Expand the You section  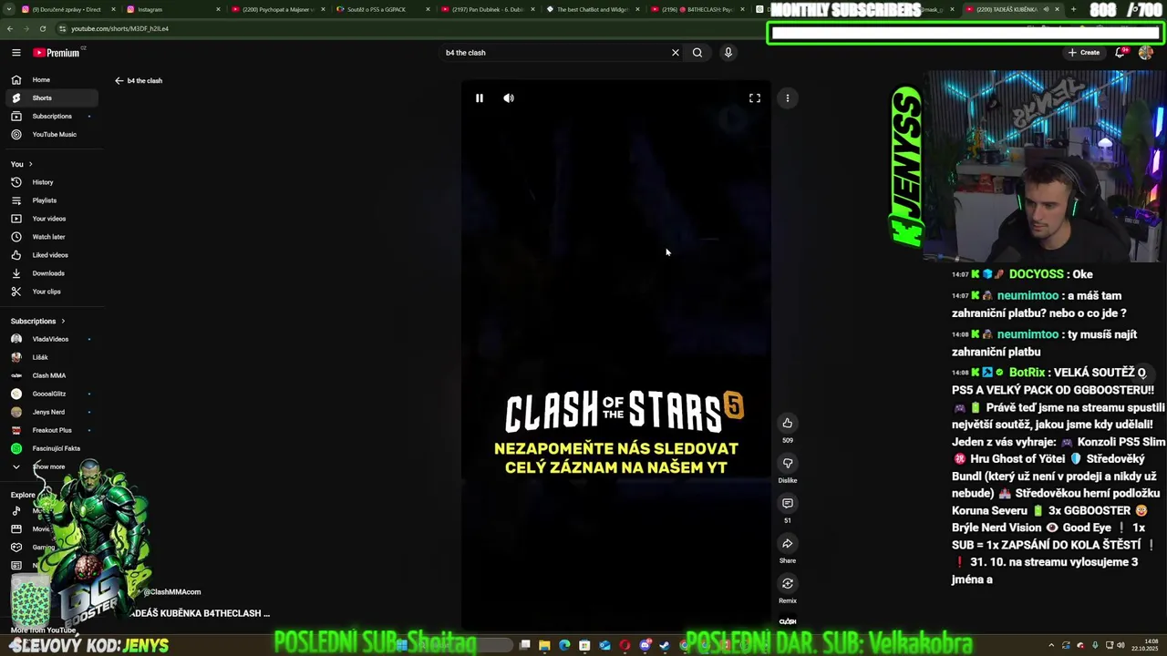(x=22, y=164)
